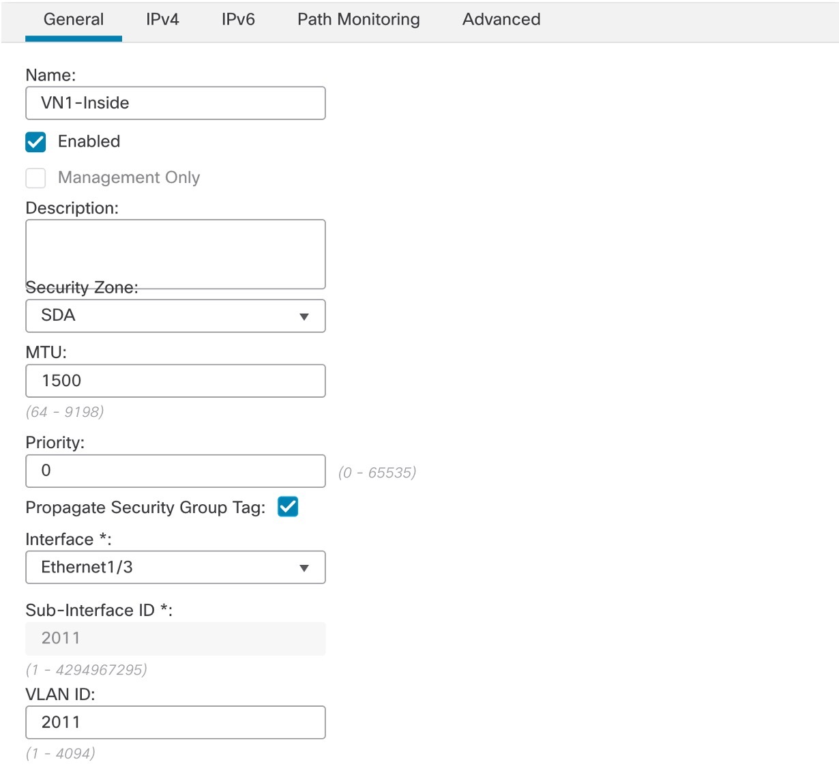Edit the Name field containing VN1-Inside
Image resolution: width=839 pixels, height=775 pixels.
tap(175, 103)
